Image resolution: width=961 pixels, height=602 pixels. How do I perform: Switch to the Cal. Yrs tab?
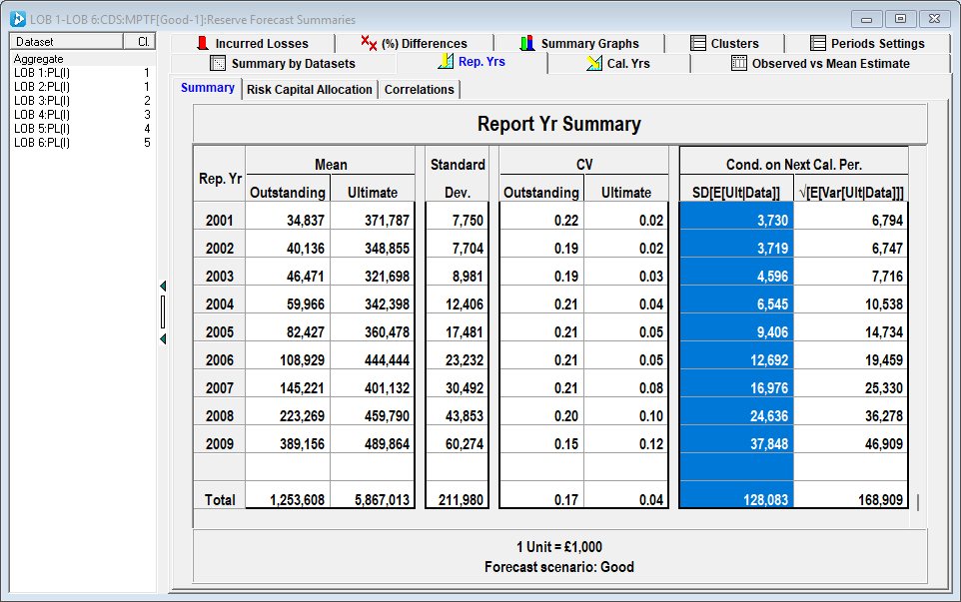[619, 64]
